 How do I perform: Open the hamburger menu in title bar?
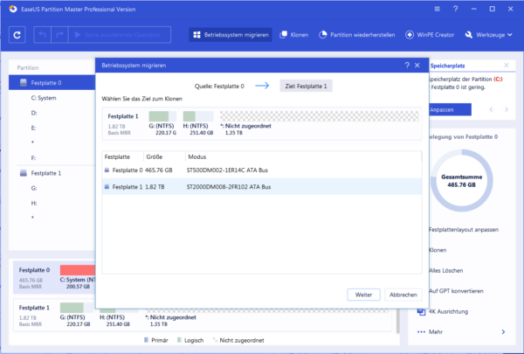[x=438, y=9]
